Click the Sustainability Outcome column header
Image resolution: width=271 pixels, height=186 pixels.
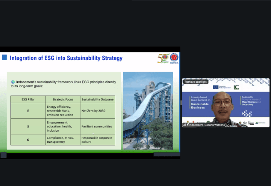pyautogui.click(x=97, y=99)
